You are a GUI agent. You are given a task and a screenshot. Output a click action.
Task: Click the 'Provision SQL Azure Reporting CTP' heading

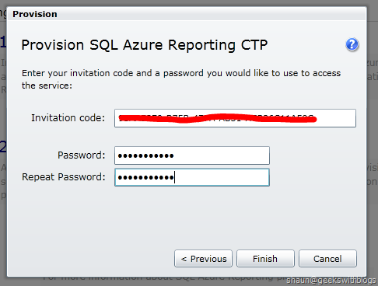[145, 45]
